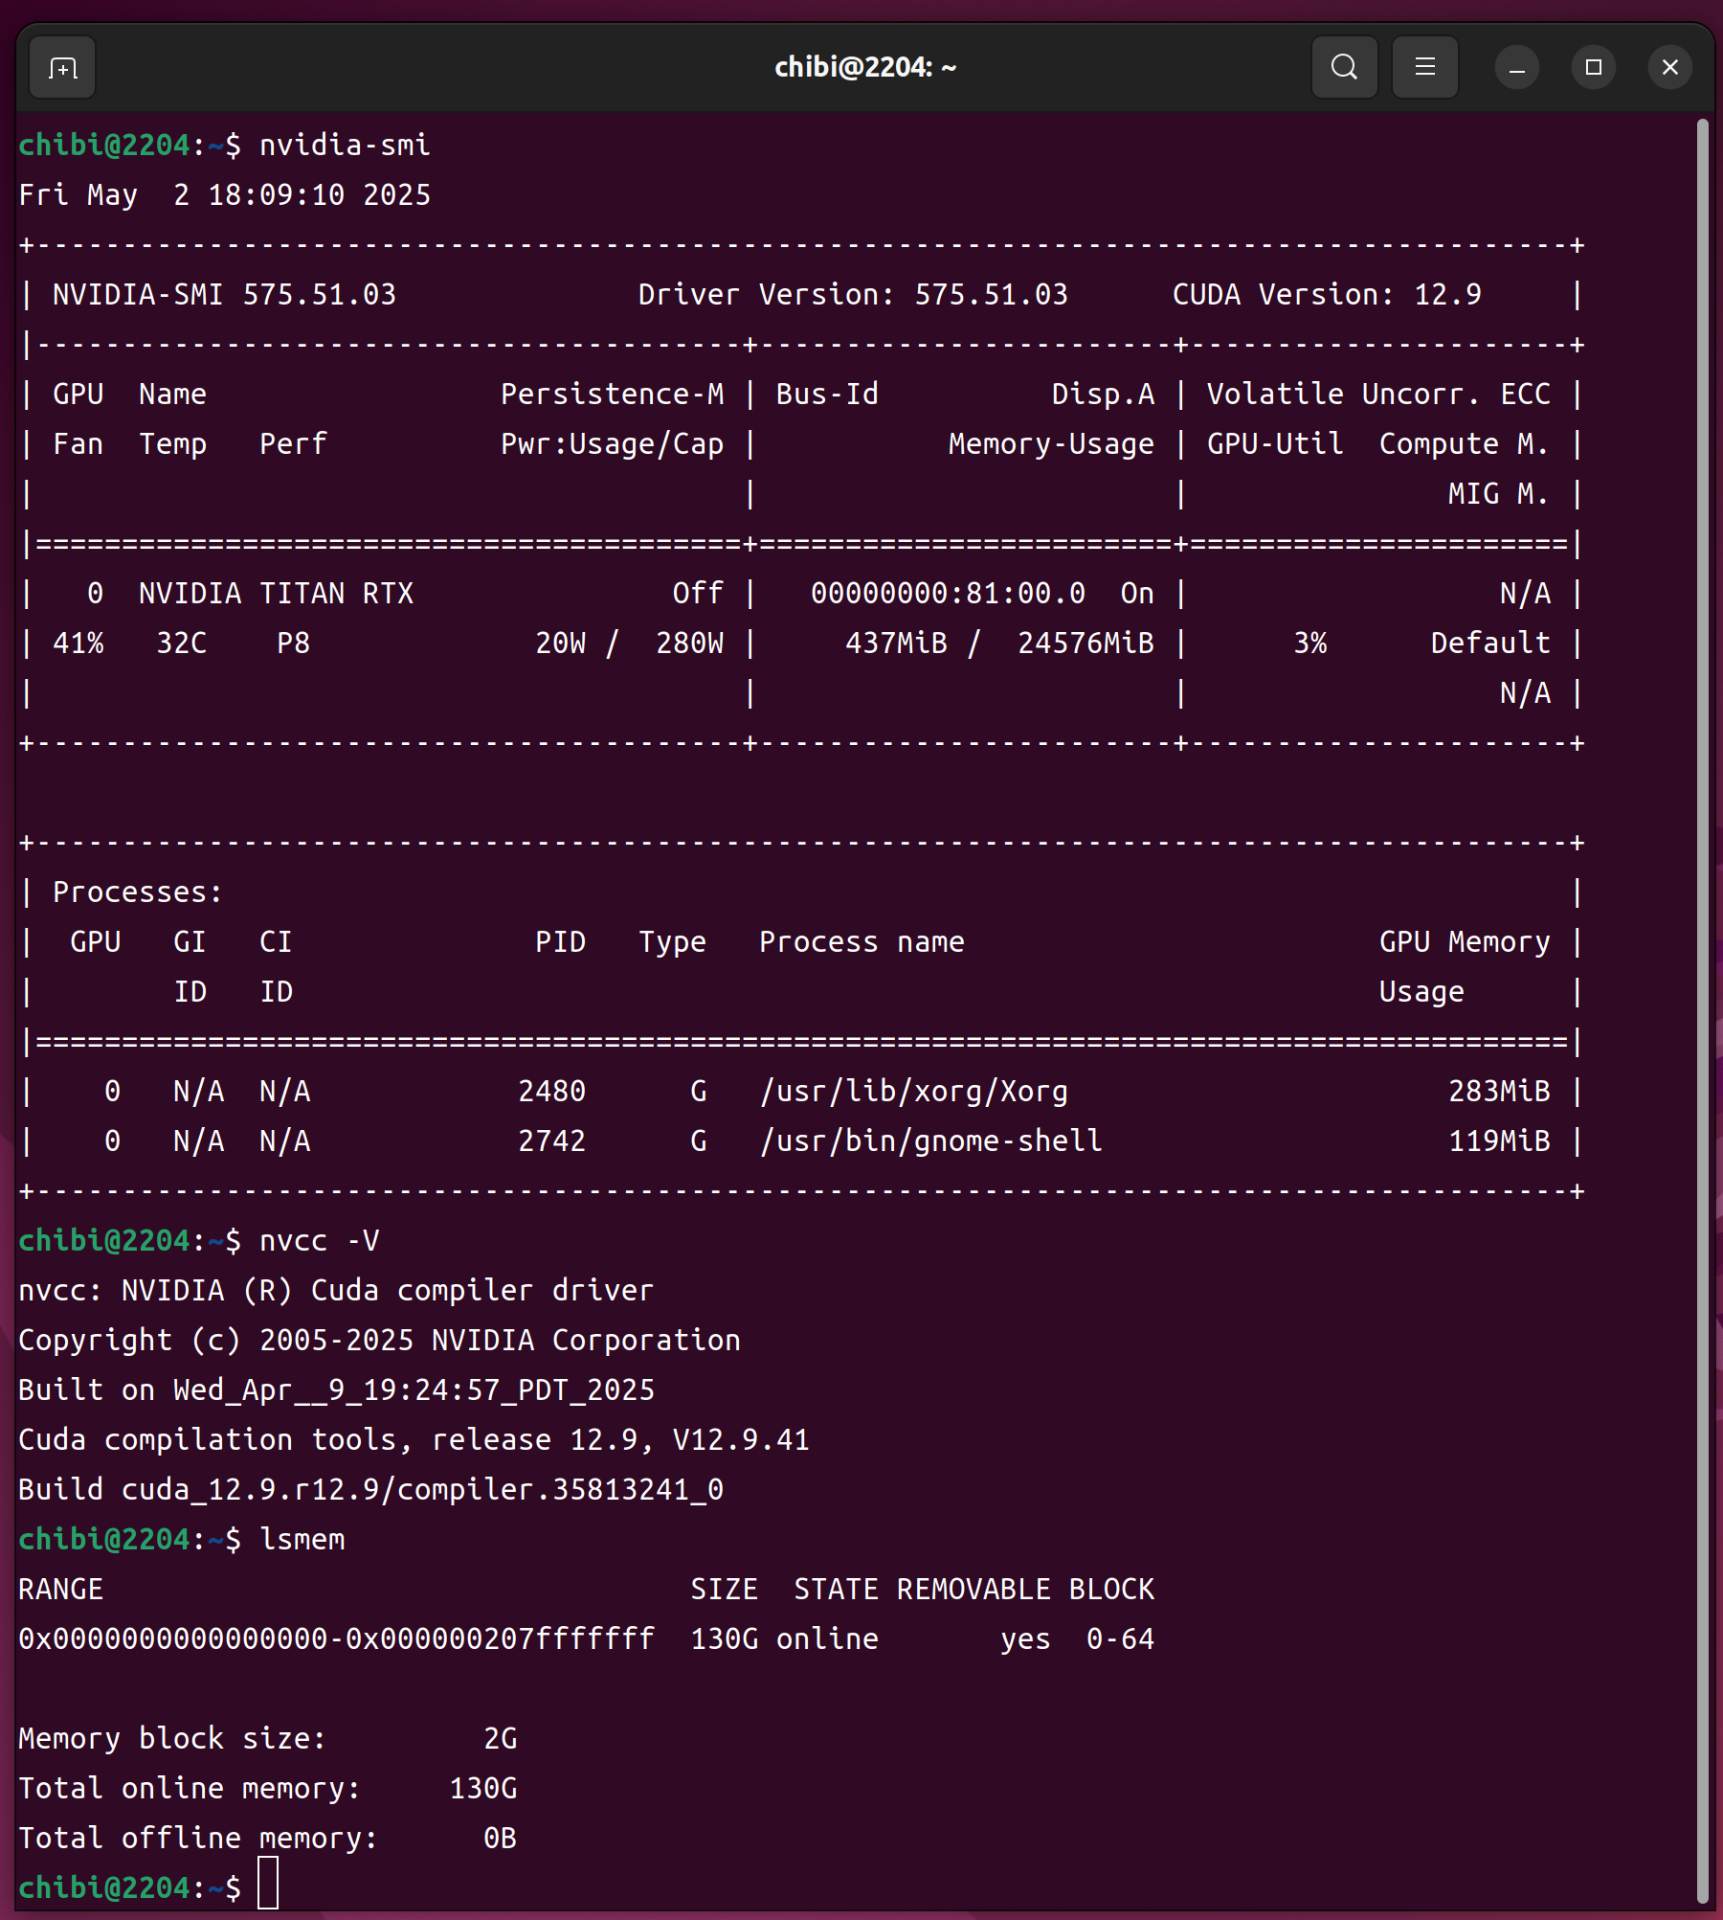Click the nvidia-smi command text
The height and width of the screenshot is (1920, 1723).
point(345,146)
